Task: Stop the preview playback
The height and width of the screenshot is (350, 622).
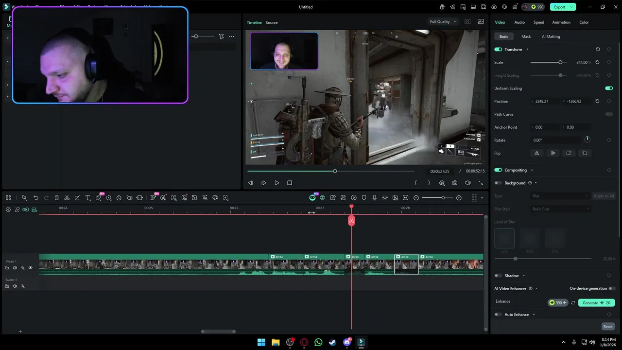Action: (290, 183)
